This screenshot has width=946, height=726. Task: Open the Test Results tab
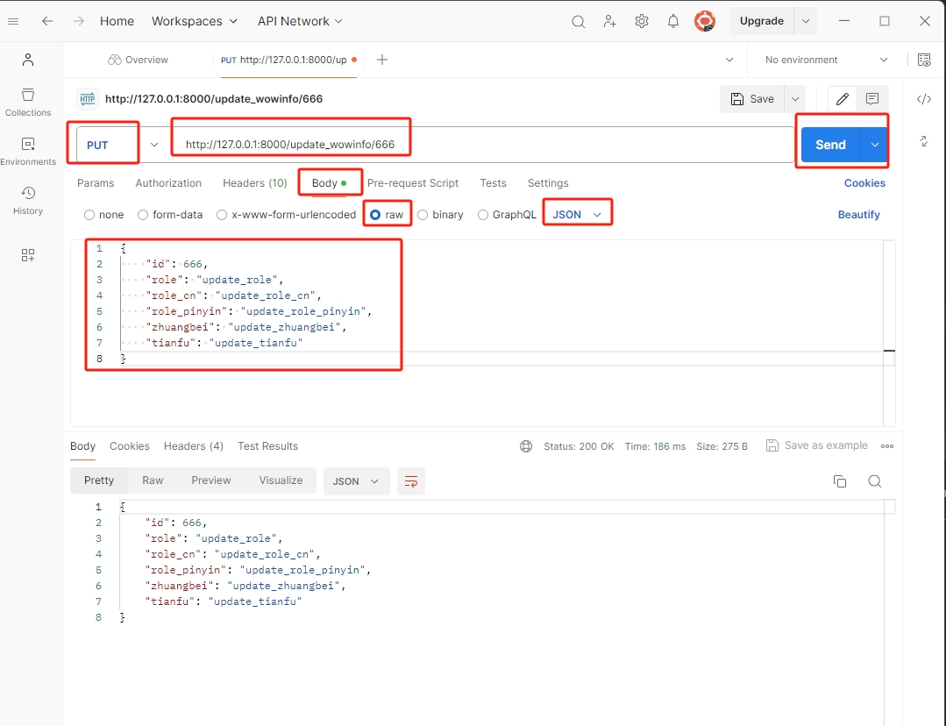268,446
